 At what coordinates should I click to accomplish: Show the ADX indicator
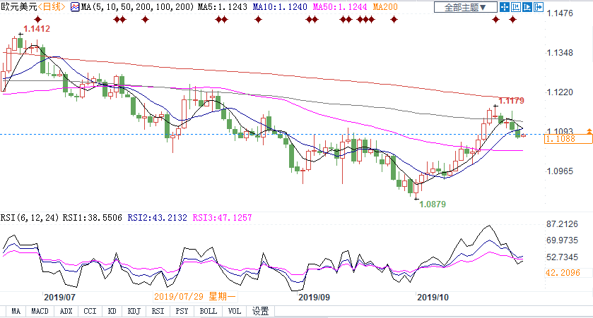tap(66, 311)
